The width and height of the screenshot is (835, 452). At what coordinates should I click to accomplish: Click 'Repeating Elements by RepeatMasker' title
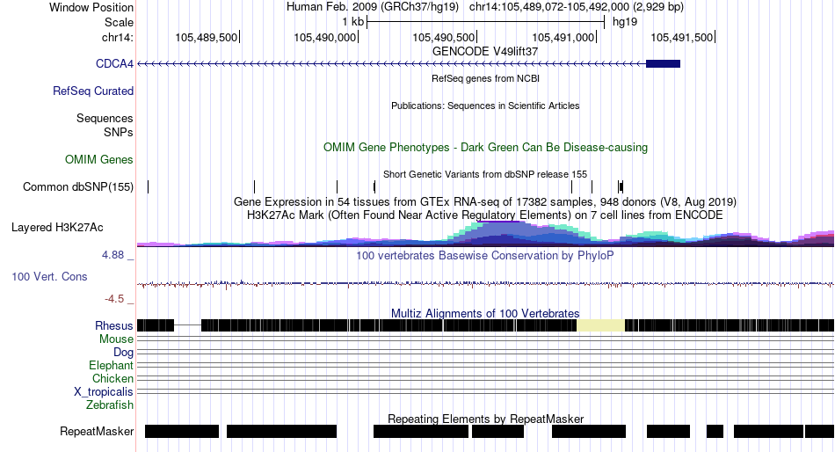(486, 419)
